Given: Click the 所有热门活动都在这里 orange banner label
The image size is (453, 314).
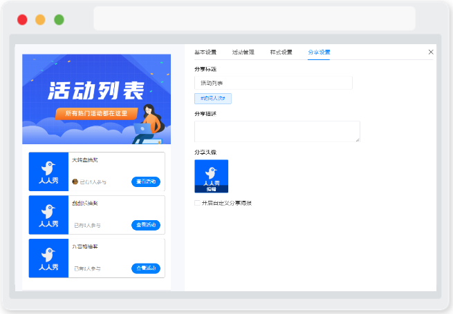Looking at the screenshot, I should pyautogui.click(x=96, y=114).
